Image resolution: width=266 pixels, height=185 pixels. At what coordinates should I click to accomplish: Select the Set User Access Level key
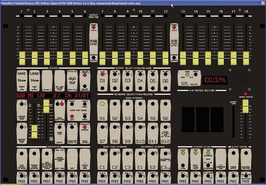60,81
